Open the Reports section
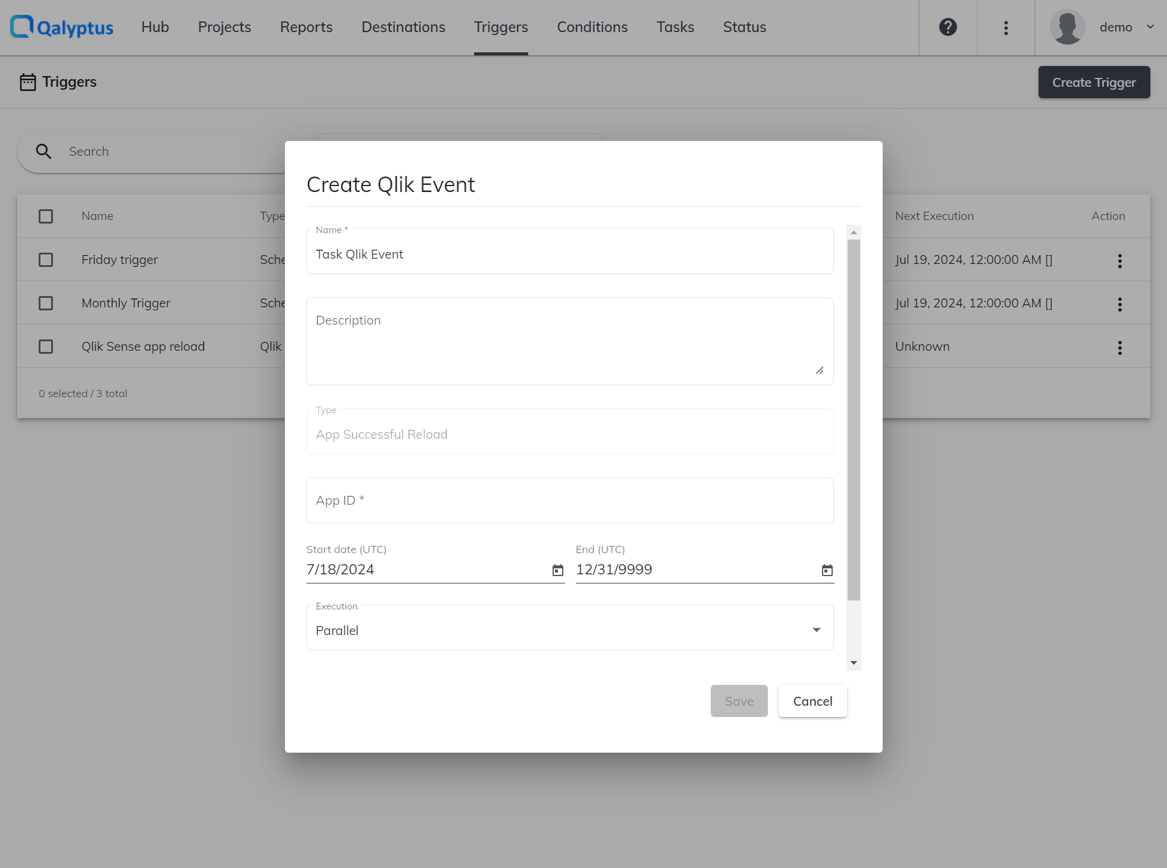The height and width of the screenshot is (868, 1167). [x=306, y=27]
